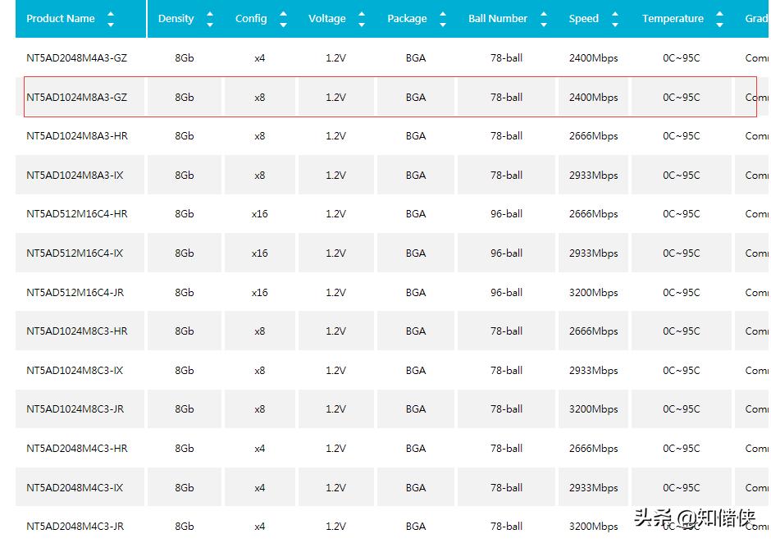This screenshot has height=543, width=771.
Task: Toggle Voltage column sort icon
Action: [362, 19]
